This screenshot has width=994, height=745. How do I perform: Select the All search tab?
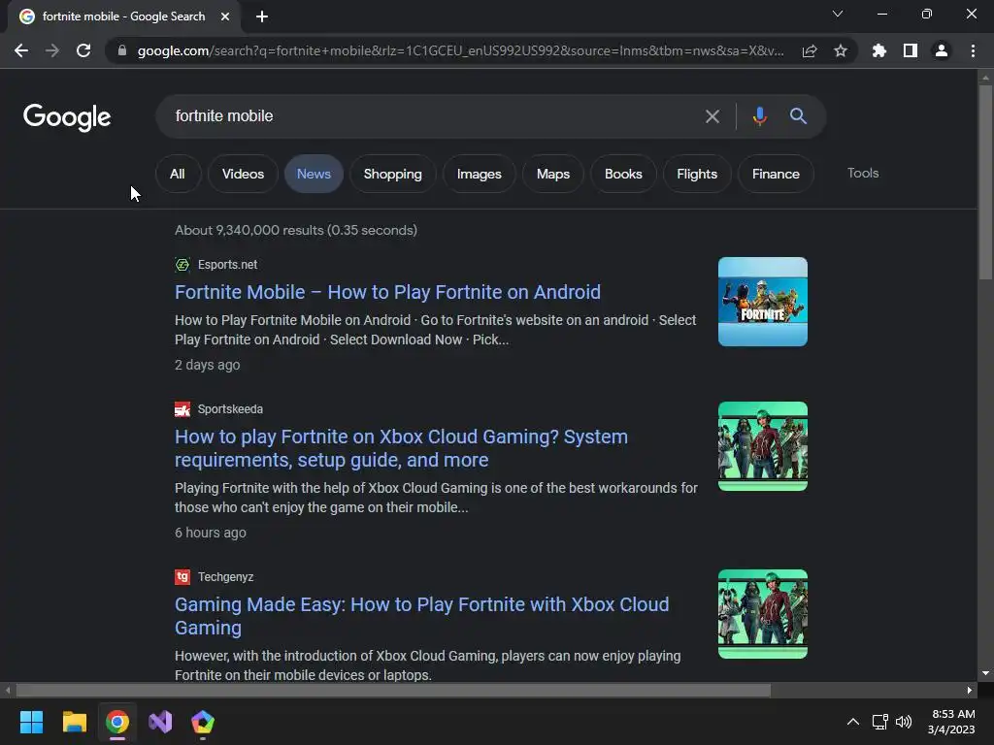(x=178, y=174)
